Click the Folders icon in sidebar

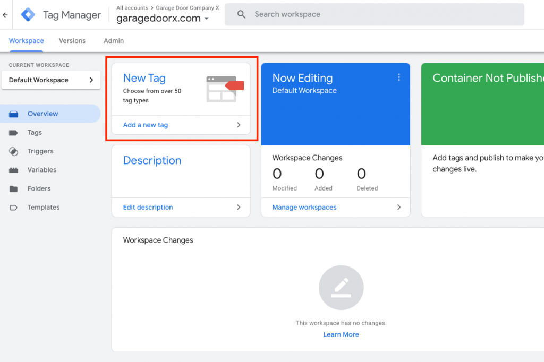[x=13, y=188]
